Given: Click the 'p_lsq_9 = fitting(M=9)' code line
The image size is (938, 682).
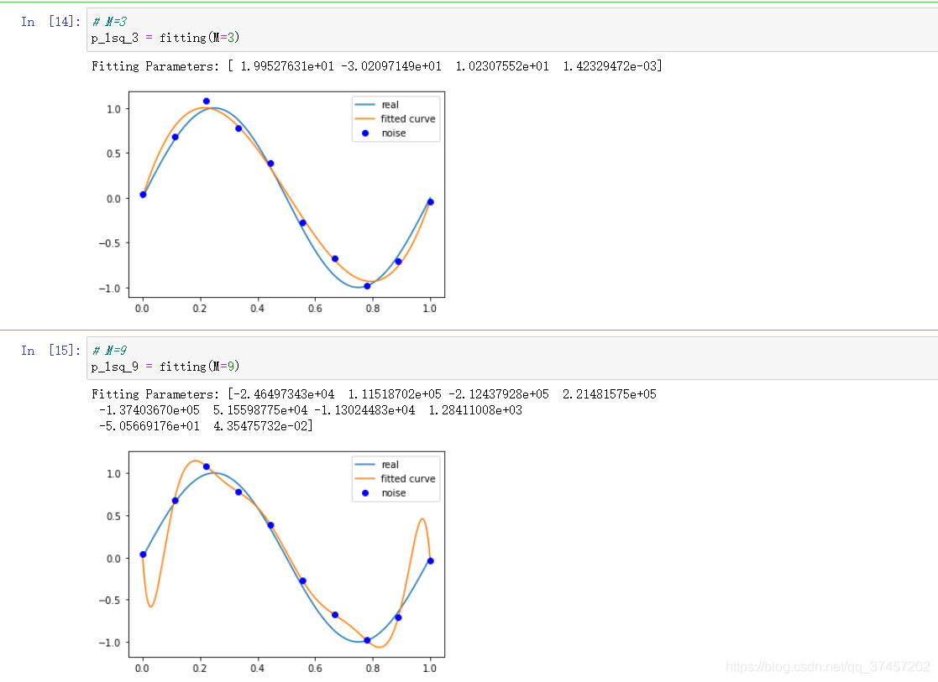Looking at the screenshot, I should point(165,367).
